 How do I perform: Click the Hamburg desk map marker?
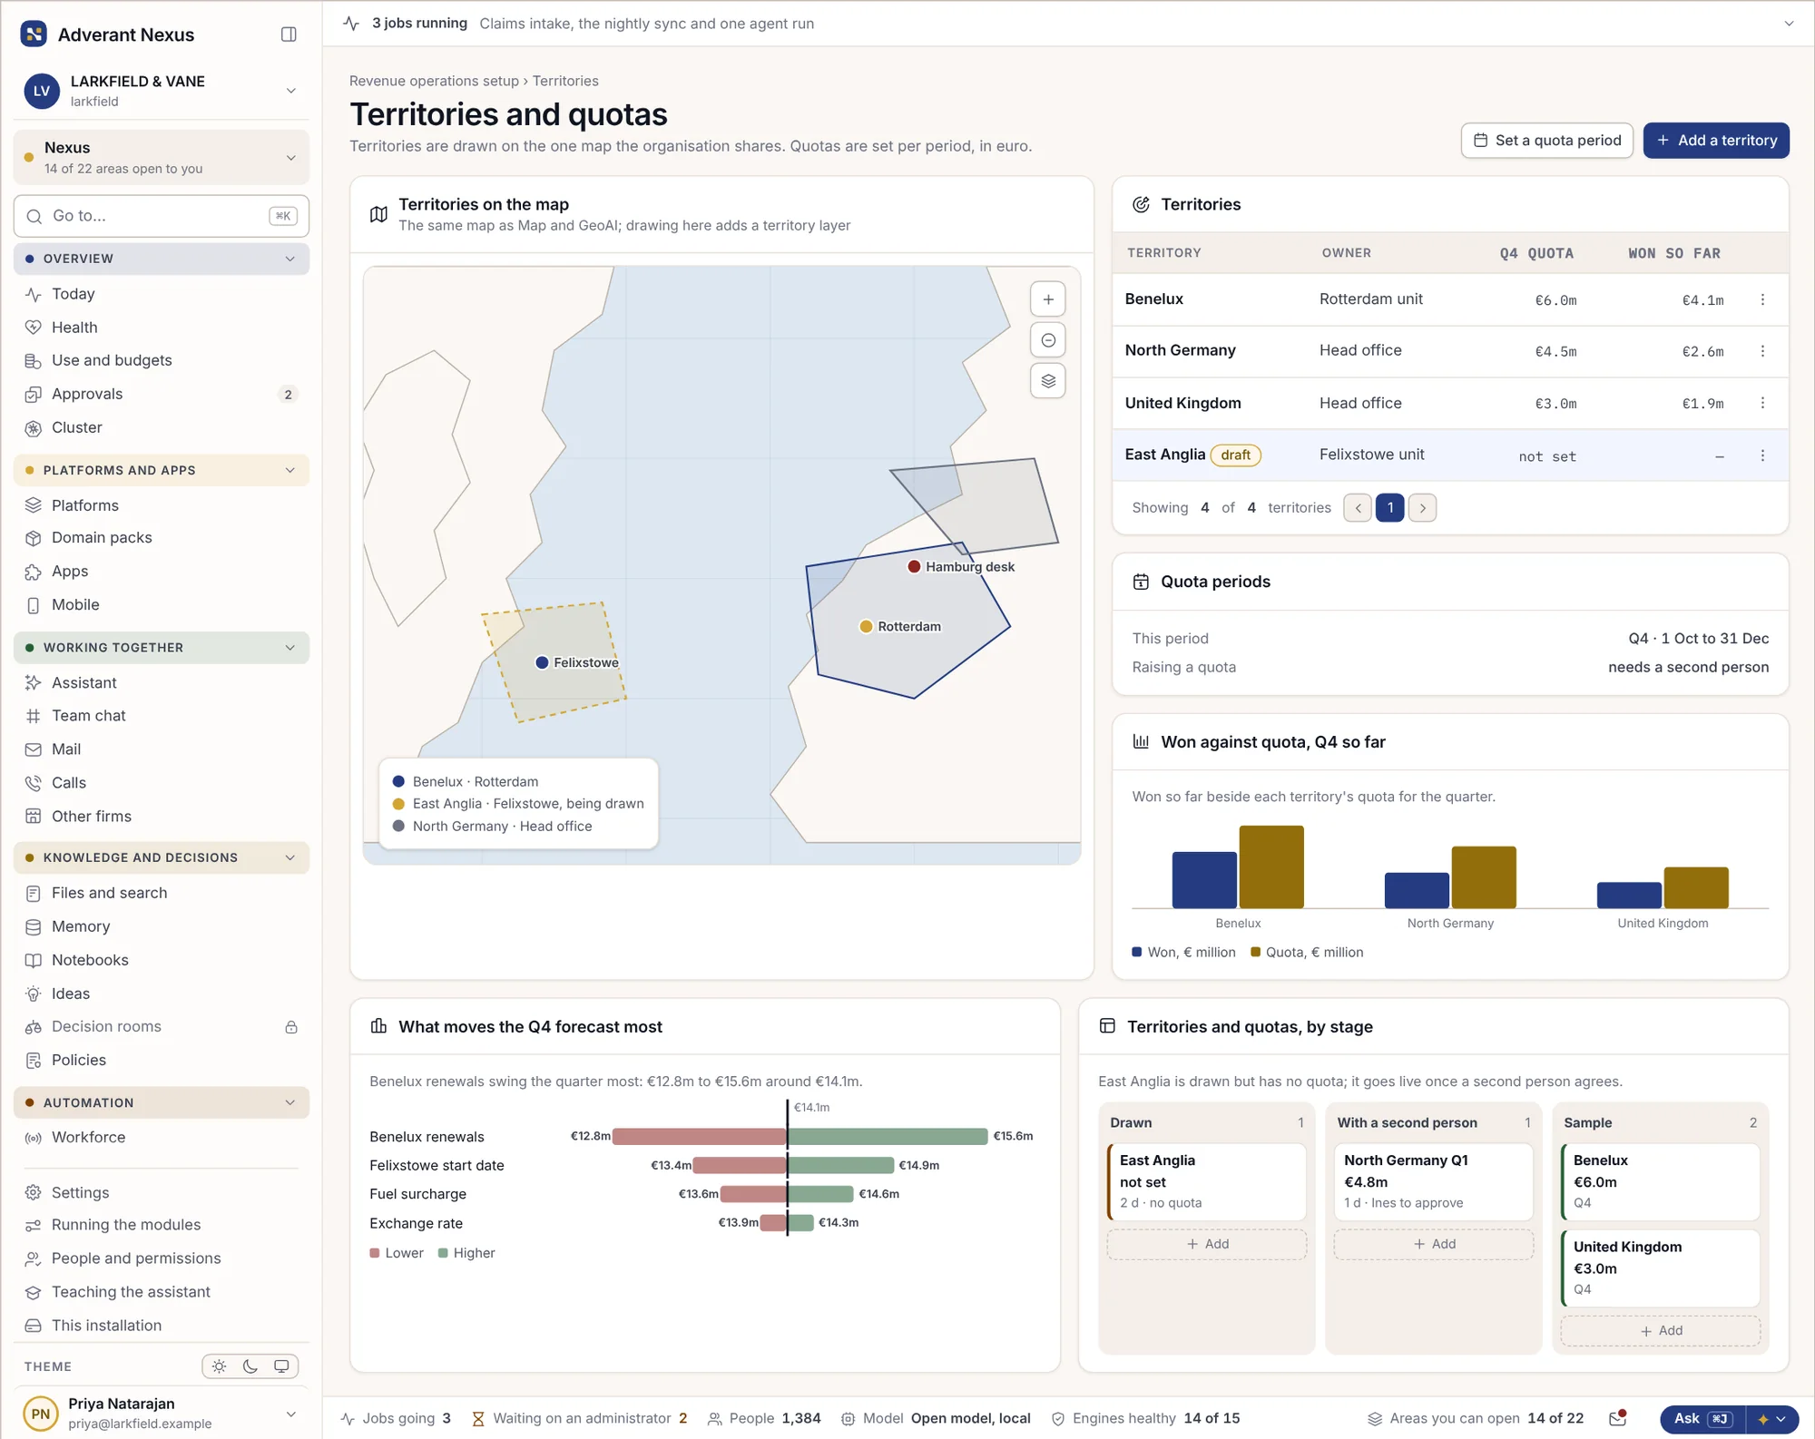914,566
